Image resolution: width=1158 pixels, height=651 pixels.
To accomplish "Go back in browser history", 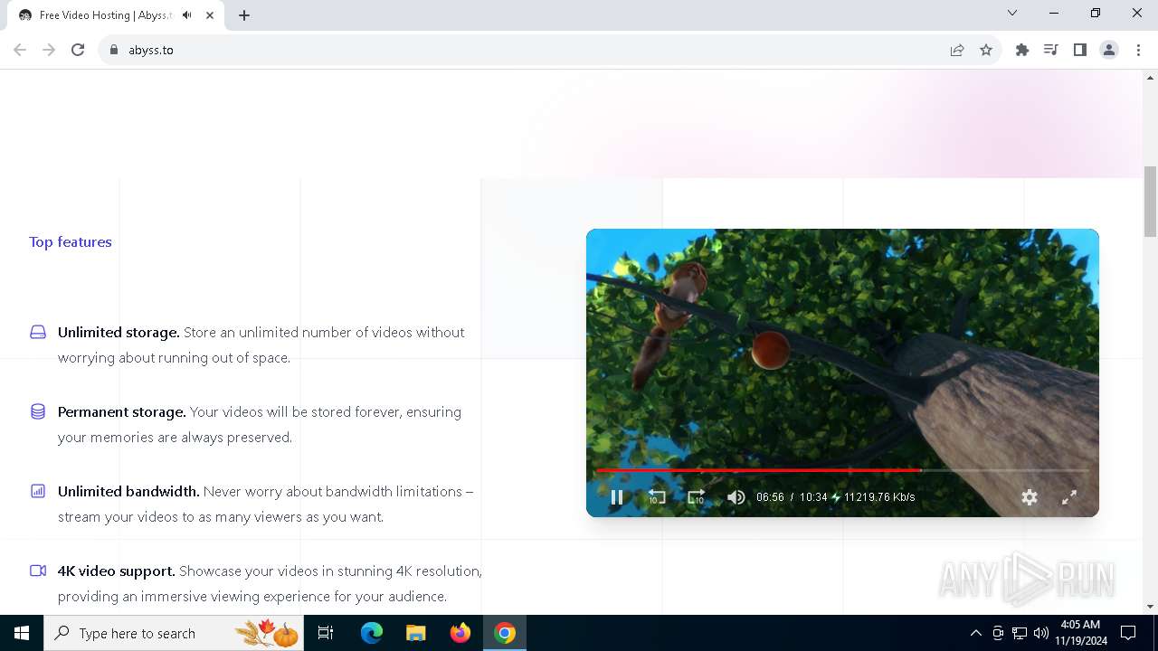I will click(20, 50).
